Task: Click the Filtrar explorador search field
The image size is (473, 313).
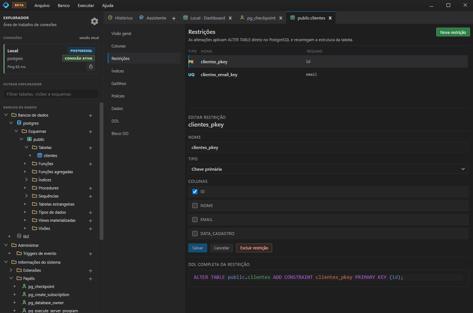Action: click(x=51, y=94)
